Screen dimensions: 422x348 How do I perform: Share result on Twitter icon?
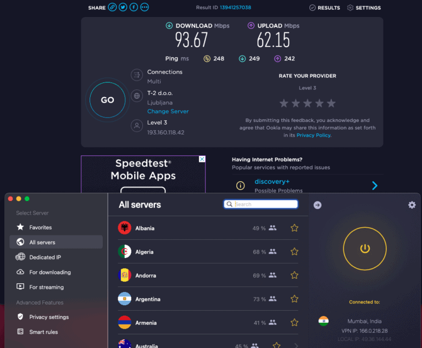(123, 7)
